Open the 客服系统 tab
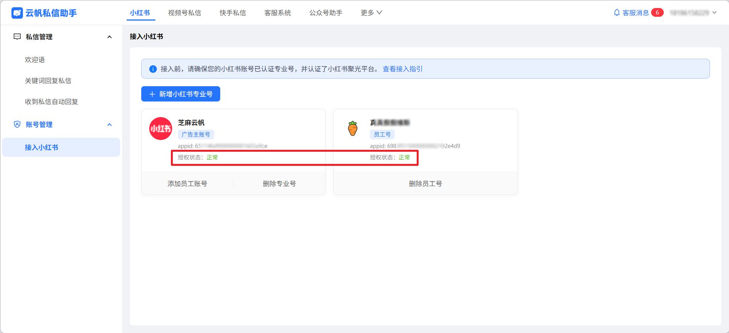The height and width of the screenshot is (333, 729). click(277, 13)
